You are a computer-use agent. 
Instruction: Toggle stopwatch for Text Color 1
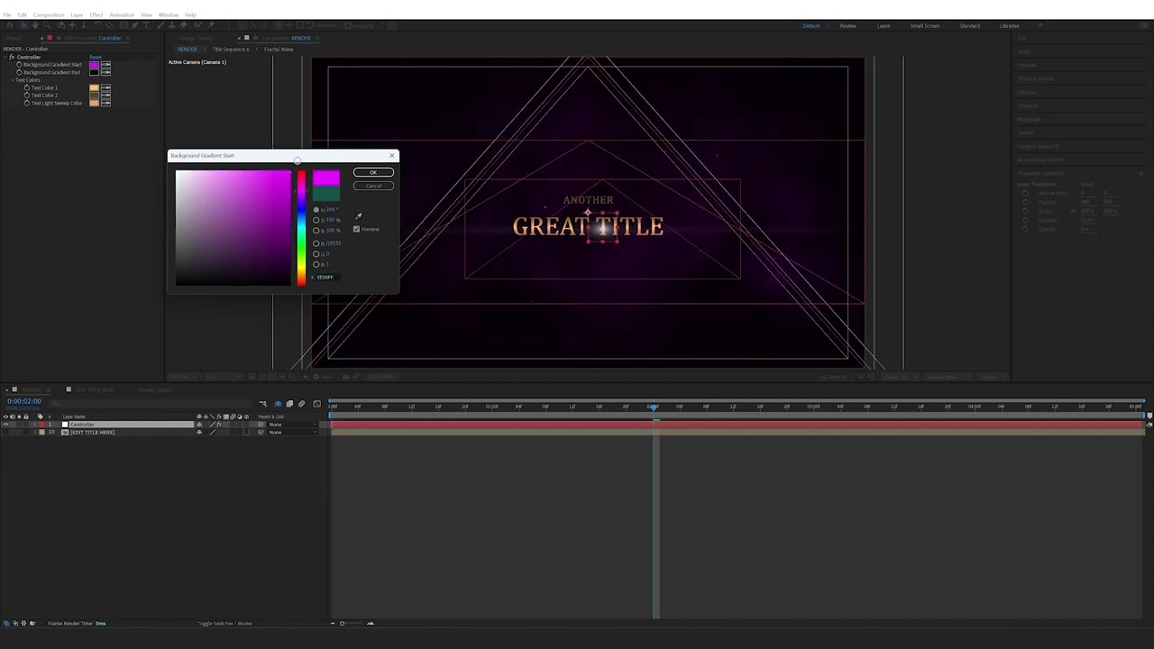pos(27,87)
